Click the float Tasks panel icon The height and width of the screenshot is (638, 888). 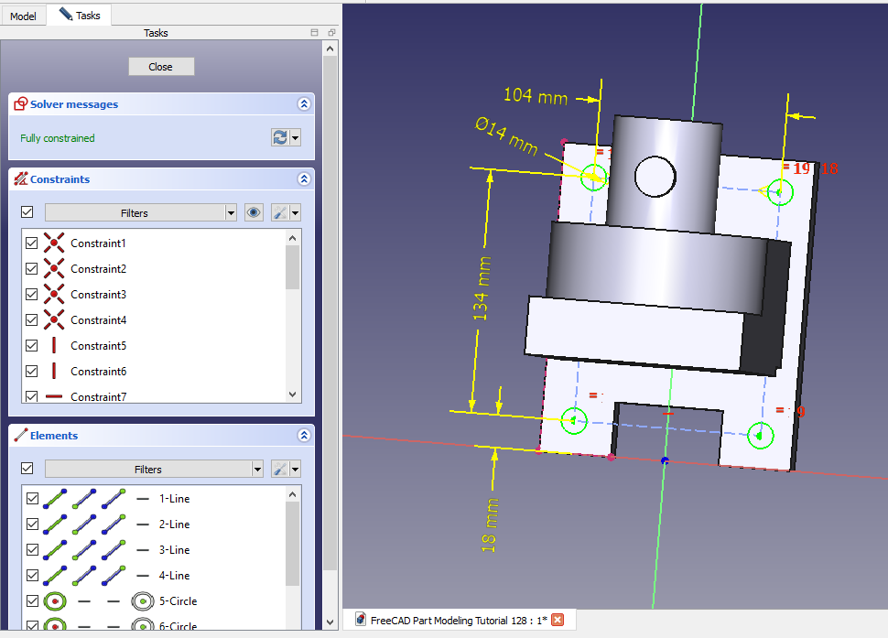click(x=330, y=33)
